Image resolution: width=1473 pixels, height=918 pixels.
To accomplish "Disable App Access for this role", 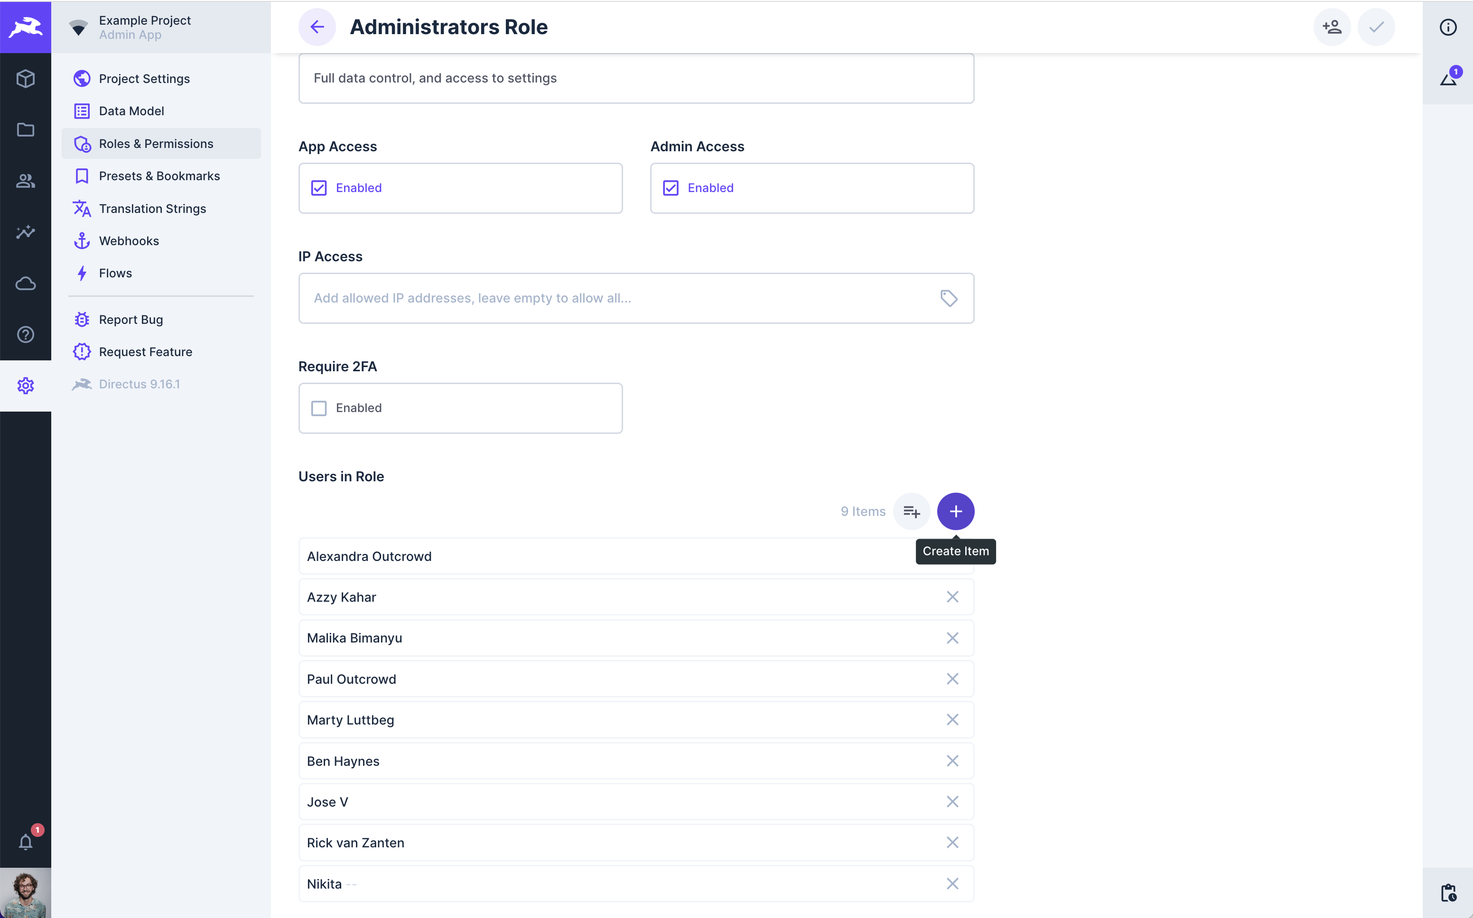I will 318,188.
